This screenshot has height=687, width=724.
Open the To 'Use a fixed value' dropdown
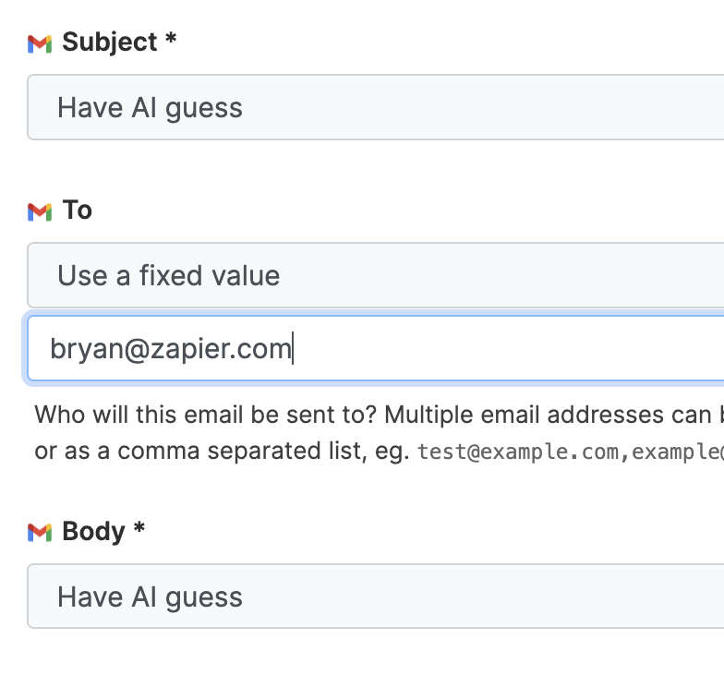pyautogui.click(x=375, y=275)
